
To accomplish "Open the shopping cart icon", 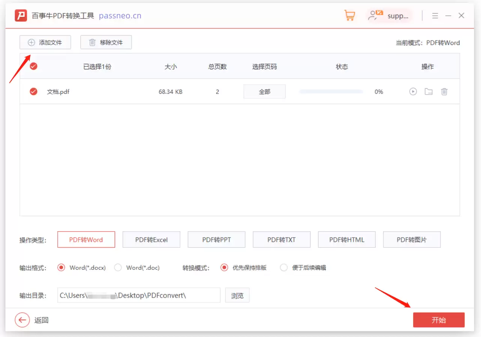I will pos(349,15).
